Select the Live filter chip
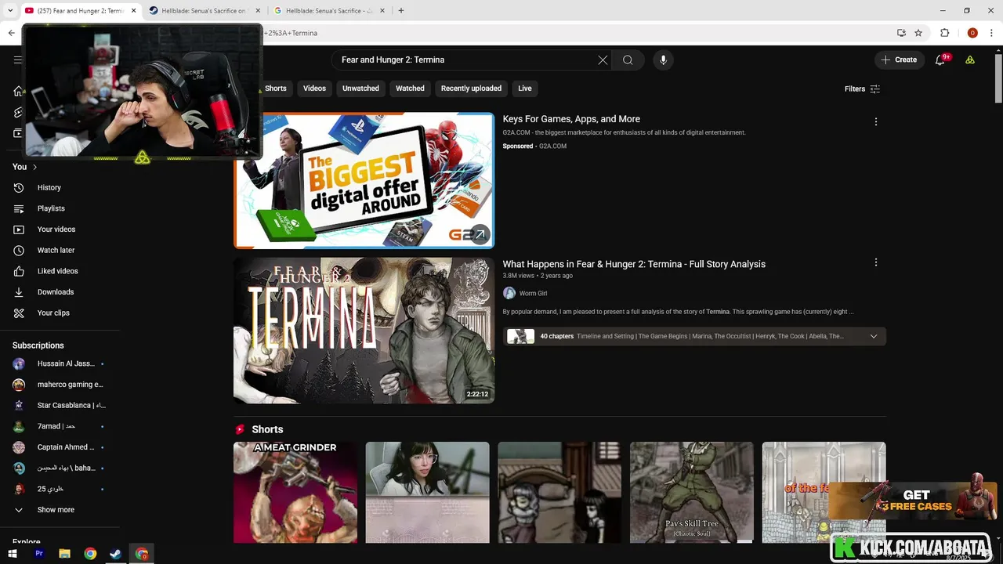This screenshot has height=564, width=1003. point(525,89)
